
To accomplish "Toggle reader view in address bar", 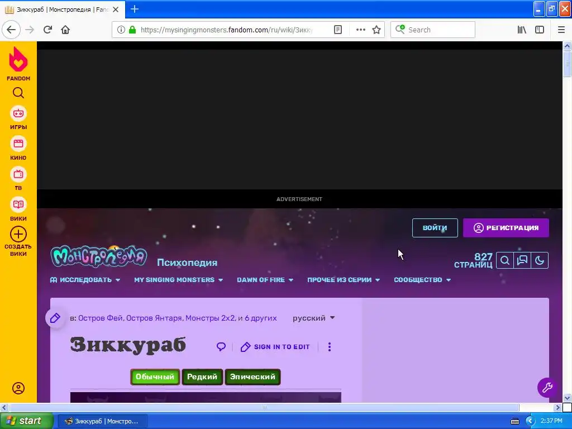I will pyautogui.click(x=338, y=30).
